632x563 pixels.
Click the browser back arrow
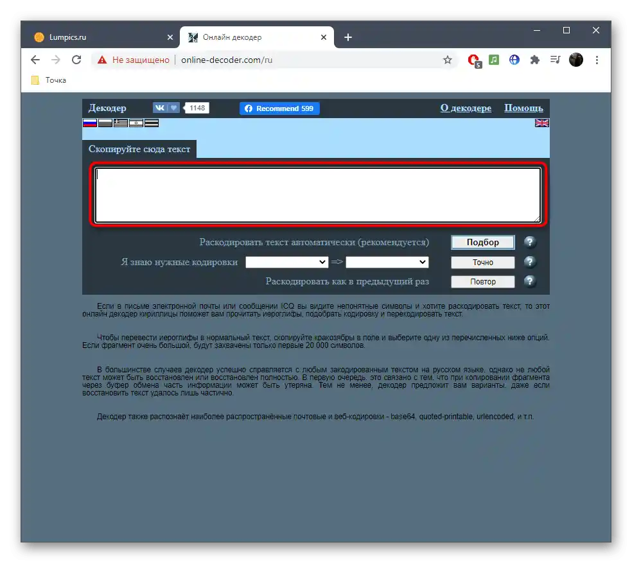click(35, 60)
